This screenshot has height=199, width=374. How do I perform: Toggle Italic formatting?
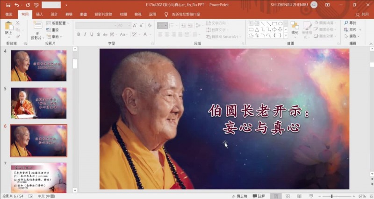click(x=85, y=34)
